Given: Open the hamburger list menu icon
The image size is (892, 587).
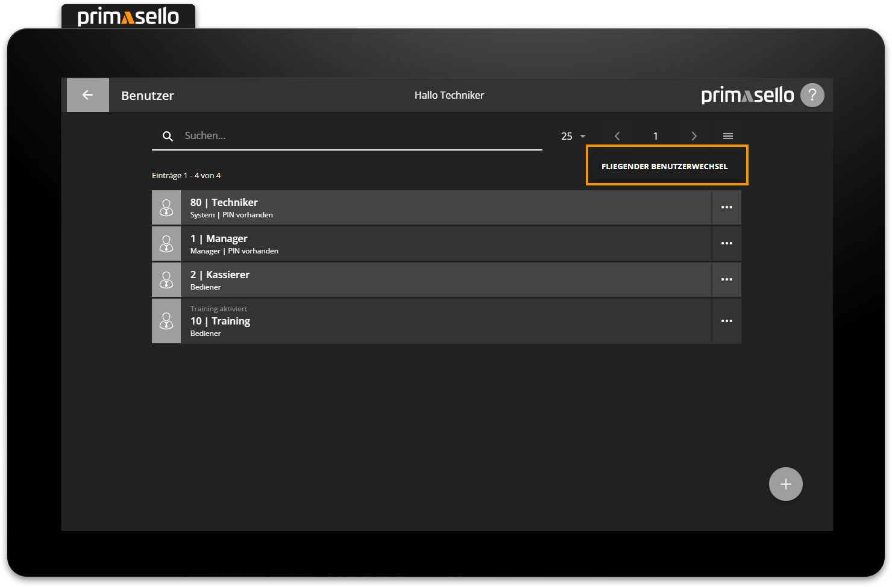Looking at the screenshot, I should coord(727,136).
